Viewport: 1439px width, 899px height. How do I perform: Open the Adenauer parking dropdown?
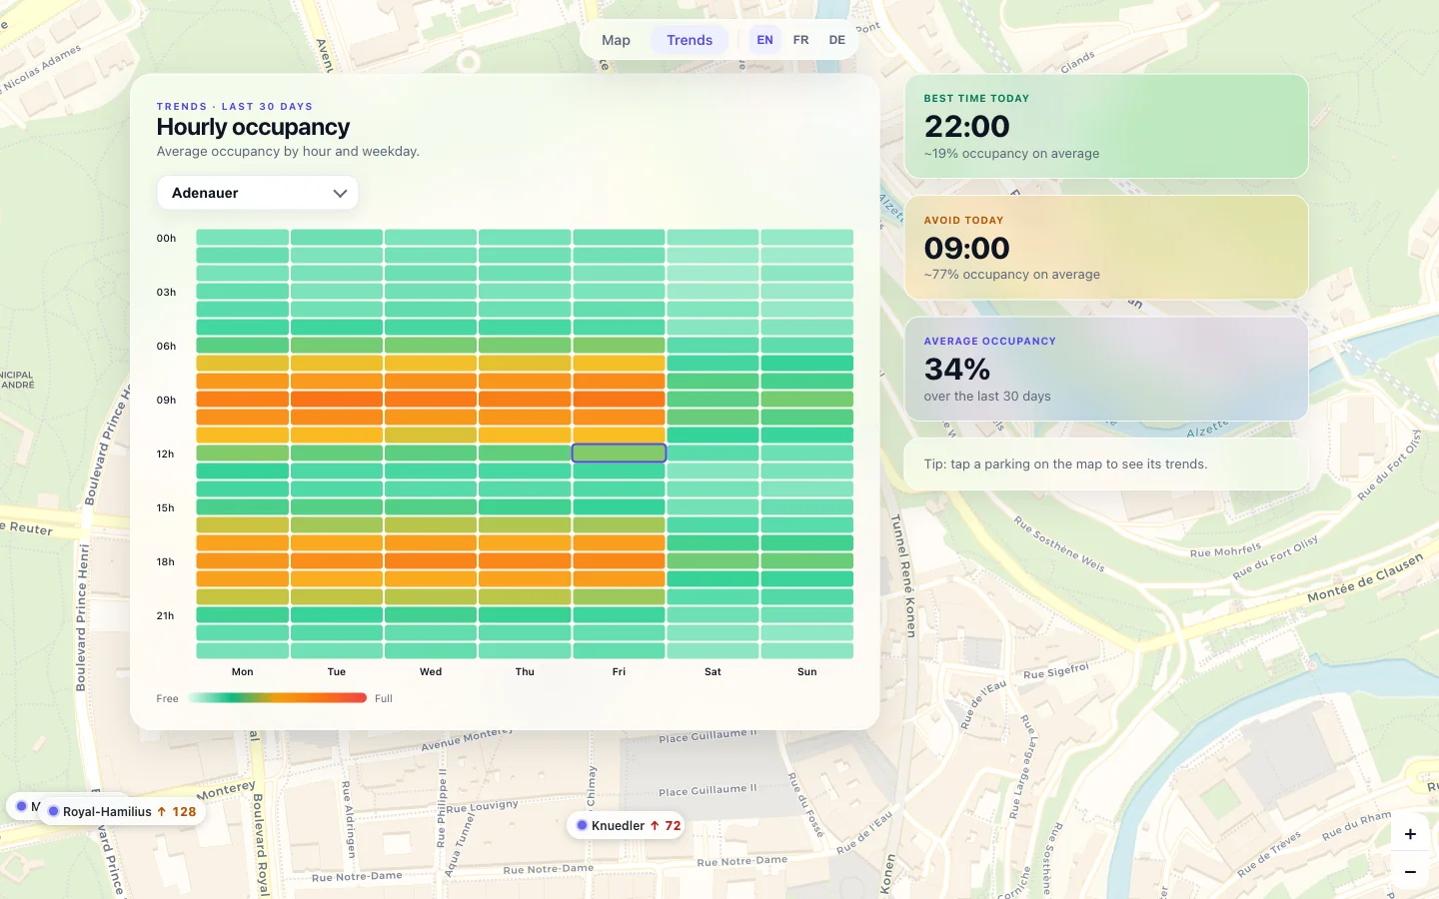(x=258, y=193)
